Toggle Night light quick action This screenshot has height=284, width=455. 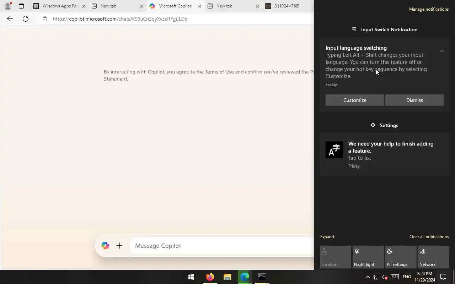coord(368,257)
